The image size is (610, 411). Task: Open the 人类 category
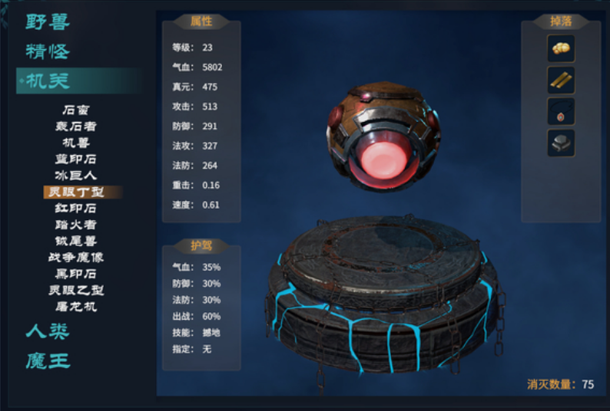[48, 331]
